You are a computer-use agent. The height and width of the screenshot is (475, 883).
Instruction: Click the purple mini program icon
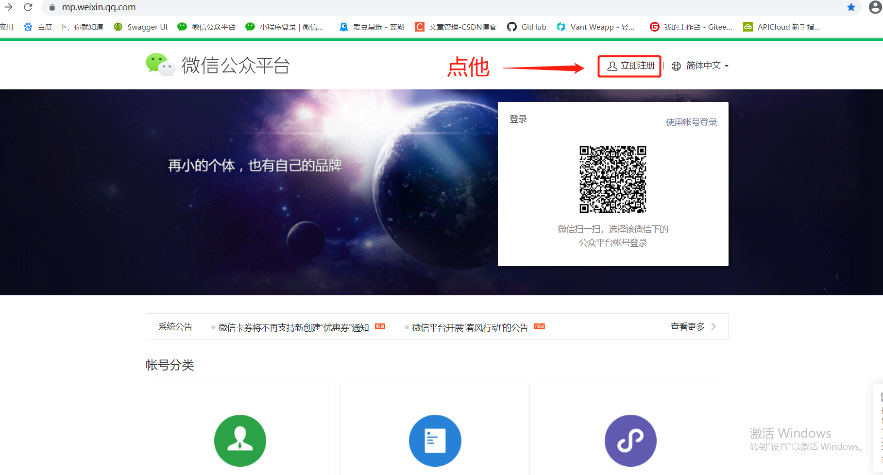(630, 441)
